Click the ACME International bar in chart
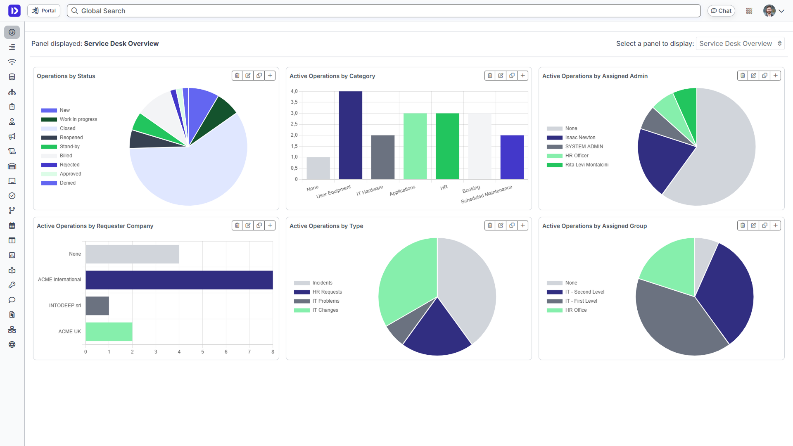This screenshot has width=793, height=446. pyautogui.click(x=179, y=280)
